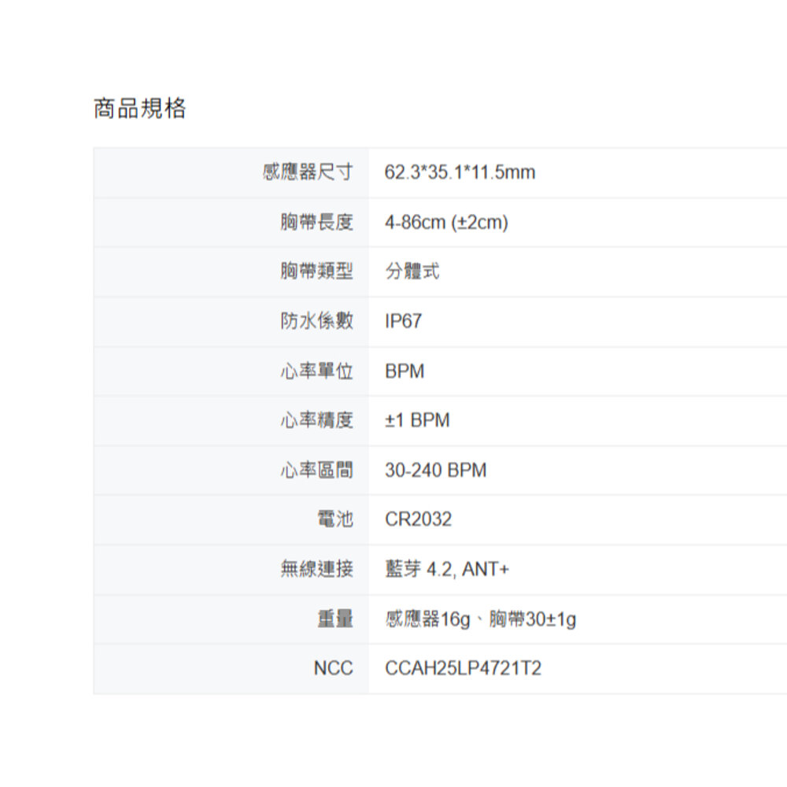Select the CR2032 battery value
Screen dimensions: 787x787
click(x=418, y=519)
